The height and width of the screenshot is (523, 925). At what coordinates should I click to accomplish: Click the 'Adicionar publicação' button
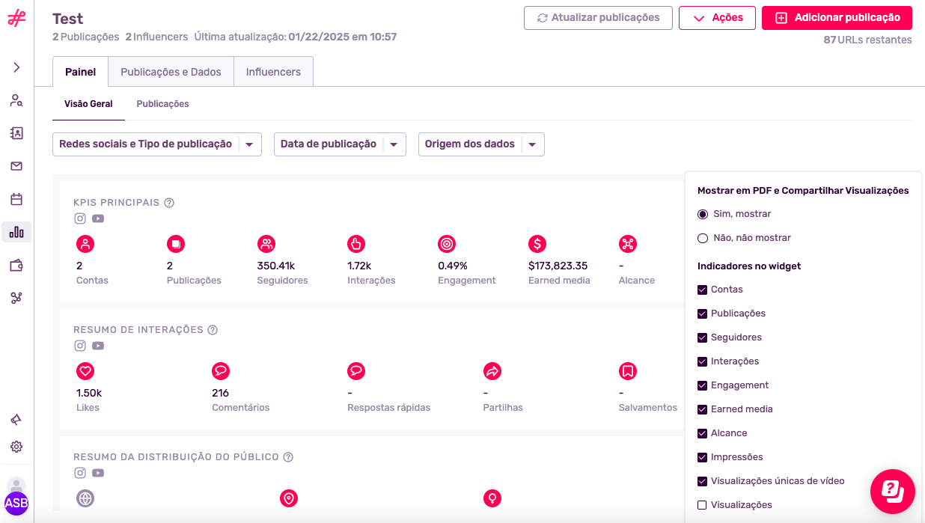(x=837, y=18)
